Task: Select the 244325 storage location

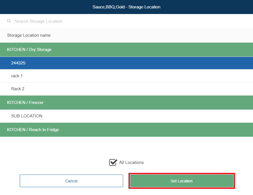Action: point(18,63)
